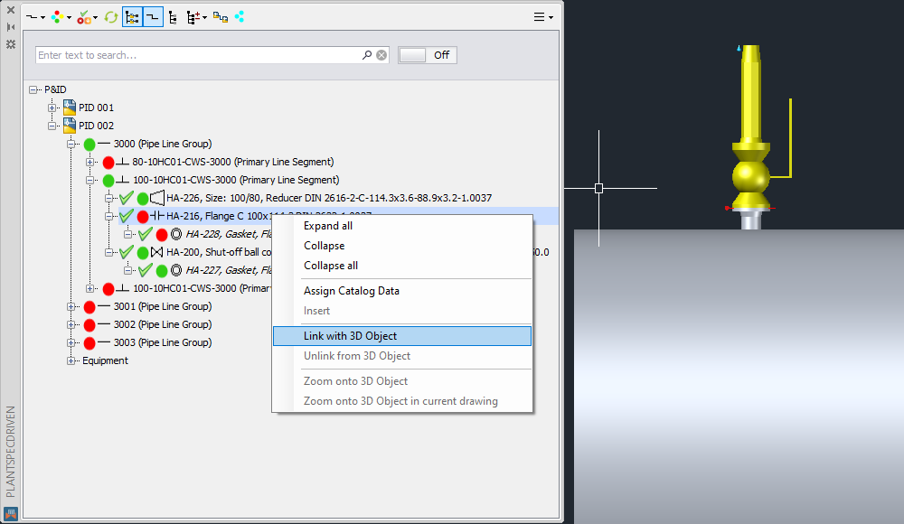Collapse the P&ID root node

(34, 89)
